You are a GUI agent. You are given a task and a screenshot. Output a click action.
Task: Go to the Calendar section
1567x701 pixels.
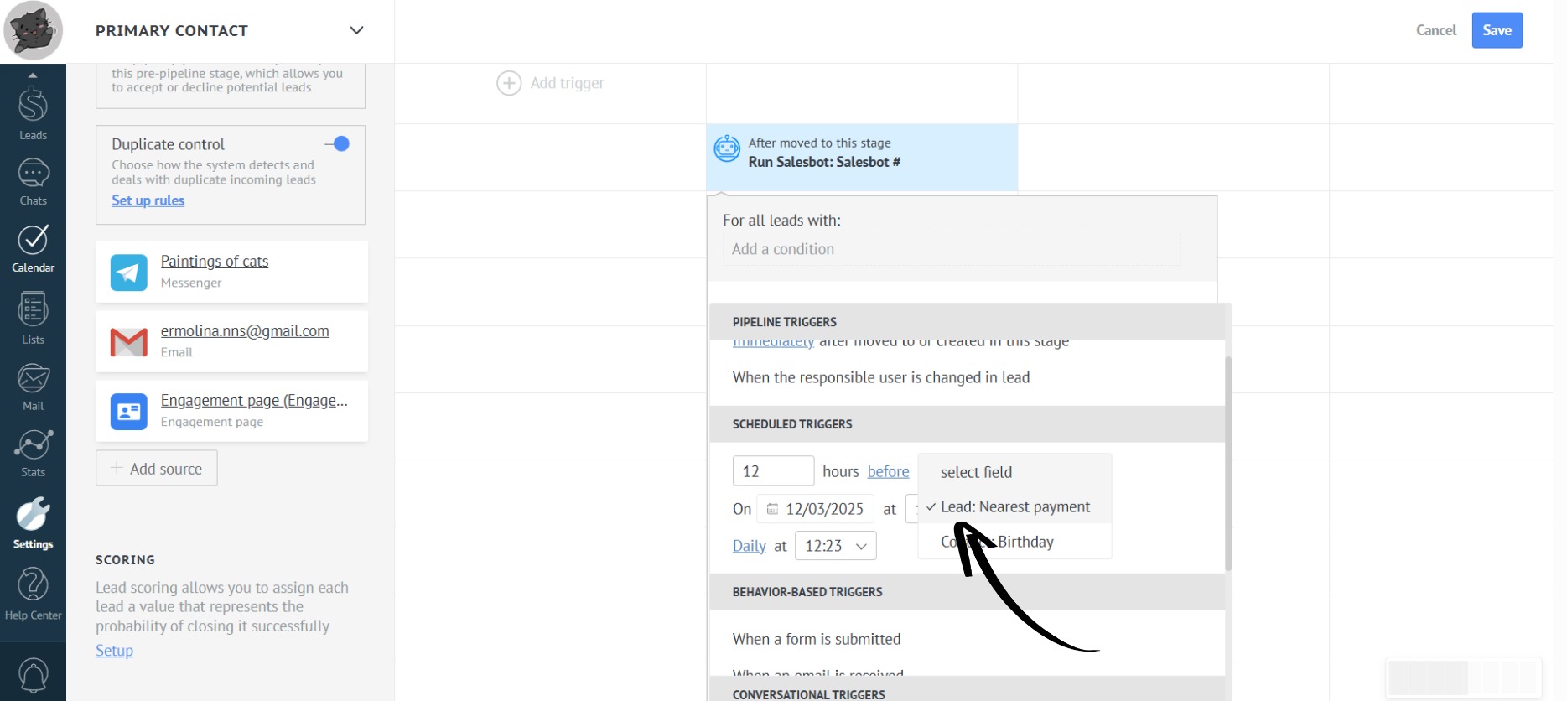pos(33,249)
